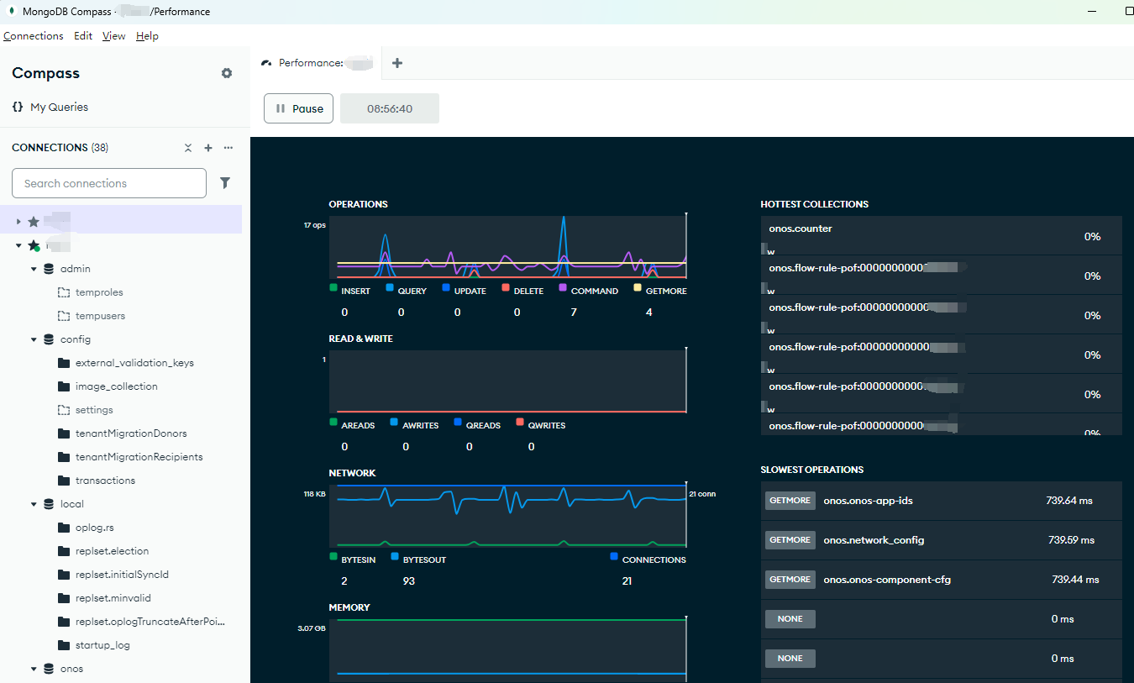Open the View menu
1134x683 pixels.
tap(114, 36)
